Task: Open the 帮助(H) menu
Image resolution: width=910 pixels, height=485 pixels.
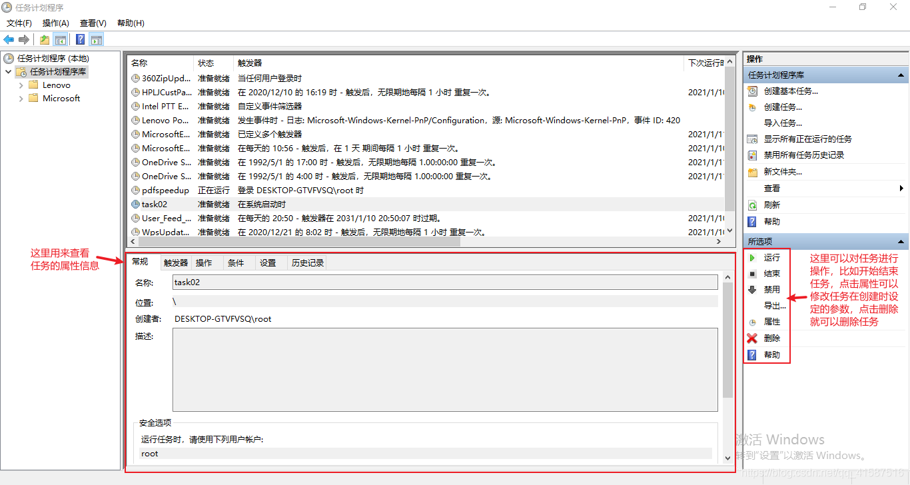Action: [131, 23]
